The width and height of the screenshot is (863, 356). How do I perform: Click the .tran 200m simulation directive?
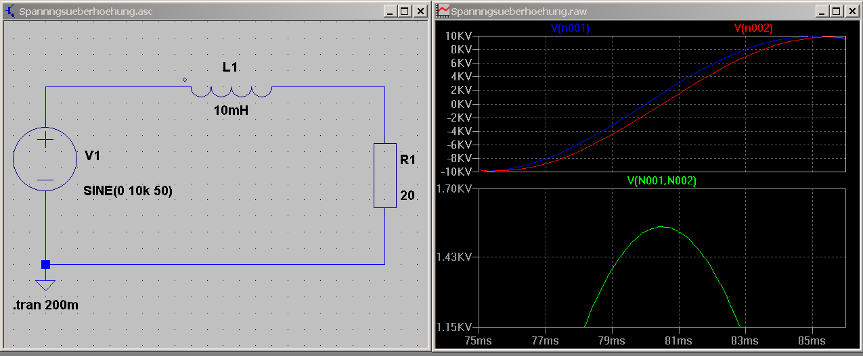[45, 305]
